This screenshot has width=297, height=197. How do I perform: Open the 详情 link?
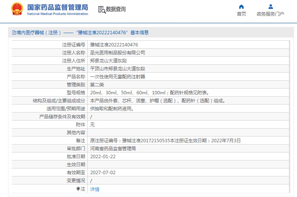pos(95,189)
